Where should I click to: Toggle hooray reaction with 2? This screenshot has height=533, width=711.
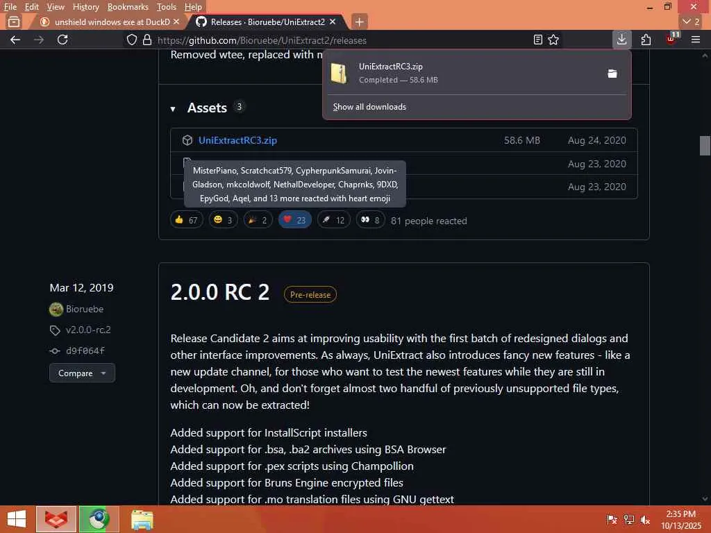pos(258,220)
